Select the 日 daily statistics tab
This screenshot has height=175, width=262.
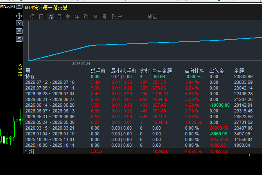pyautogui.click(x=41, y=16)
